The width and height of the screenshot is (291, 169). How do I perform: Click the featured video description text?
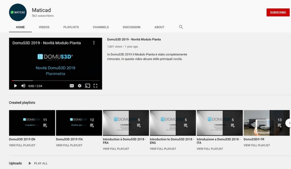tap(147, 57)
